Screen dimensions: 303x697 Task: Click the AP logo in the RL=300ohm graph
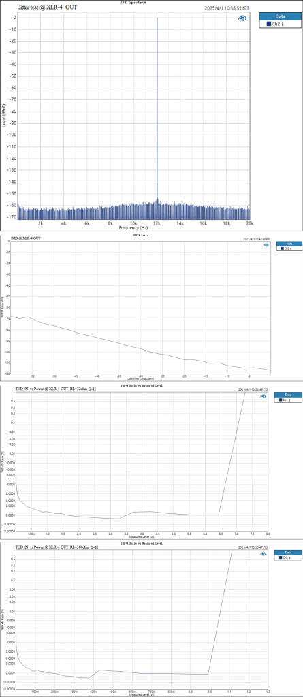click(x=263, y=554)
